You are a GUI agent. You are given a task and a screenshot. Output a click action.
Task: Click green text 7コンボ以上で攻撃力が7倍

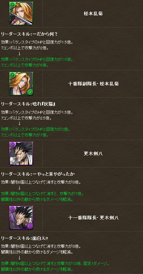(x=25, y=135)
